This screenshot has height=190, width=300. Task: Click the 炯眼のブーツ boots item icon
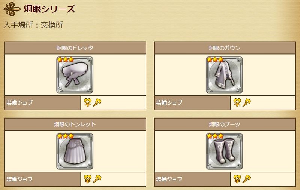click(x=224, y=151)
